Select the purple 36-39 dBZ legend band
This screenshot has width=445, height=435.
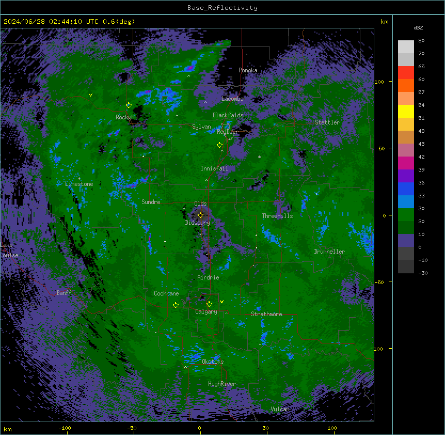(406, 176)
